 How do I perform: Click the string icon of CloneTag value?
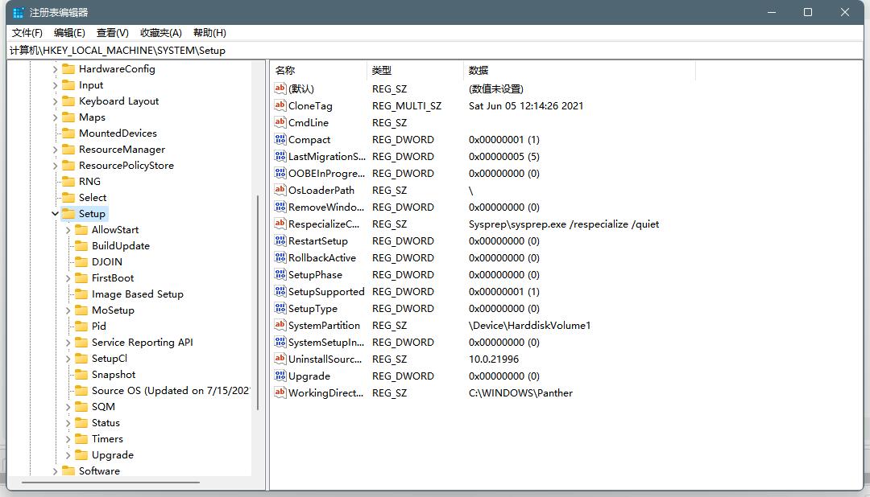[x=280, y=105]
